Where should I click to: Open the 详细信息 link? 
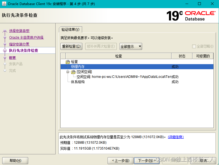[176, 137]
